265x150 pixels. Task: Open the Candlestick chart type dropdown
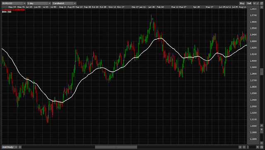(x=64, y=3)
